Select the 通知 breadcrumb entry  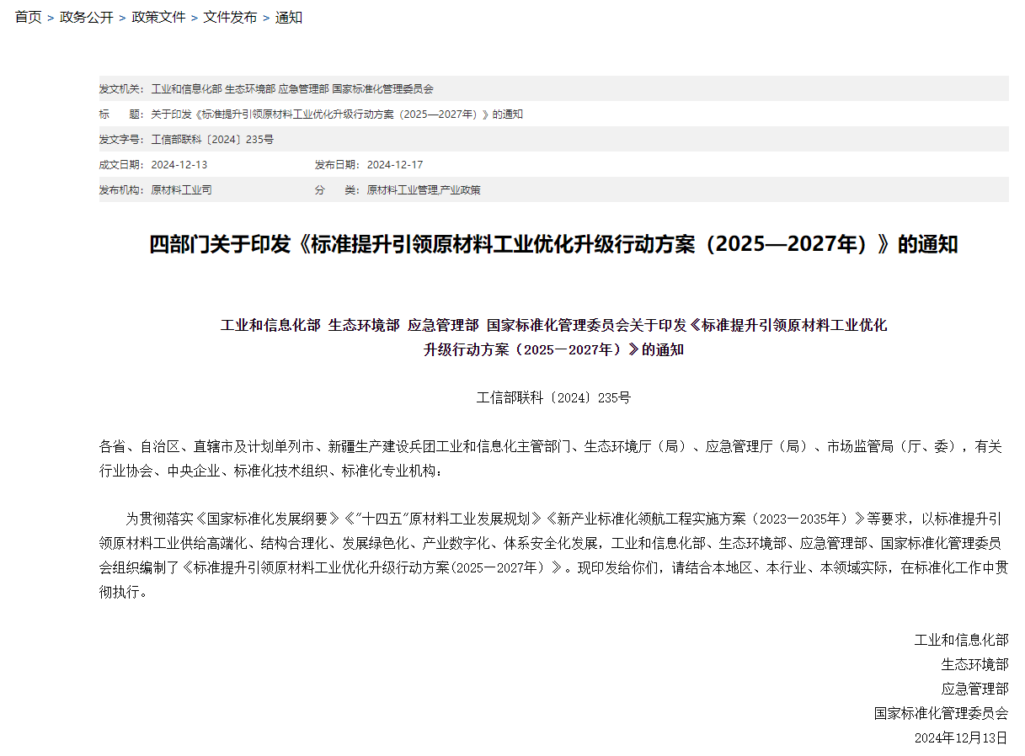pos(289,18)
